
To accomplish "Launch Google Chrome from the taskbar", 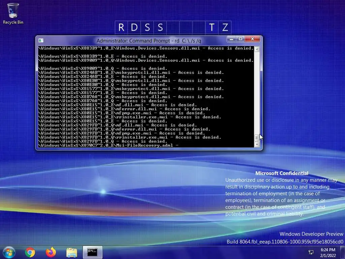I will pos(30,252).
